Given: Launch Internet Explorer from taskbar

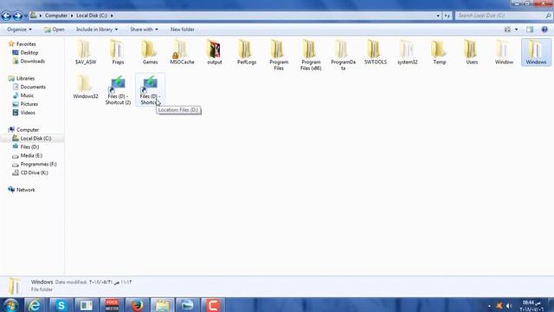Looking at the screenshot, I should tap(35, 305).
